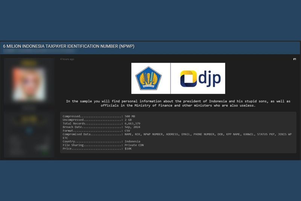Select the 'File Sharing' Private CDN line

pos(103,145)
